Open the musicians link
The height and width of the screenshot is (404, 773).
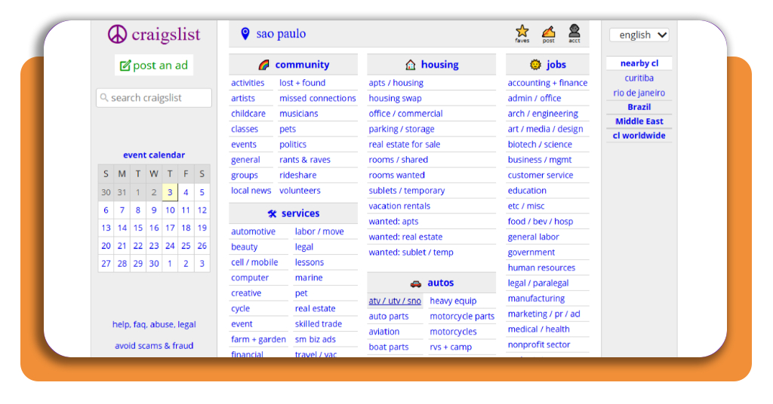pyautogui.click(x=299, y=113)
